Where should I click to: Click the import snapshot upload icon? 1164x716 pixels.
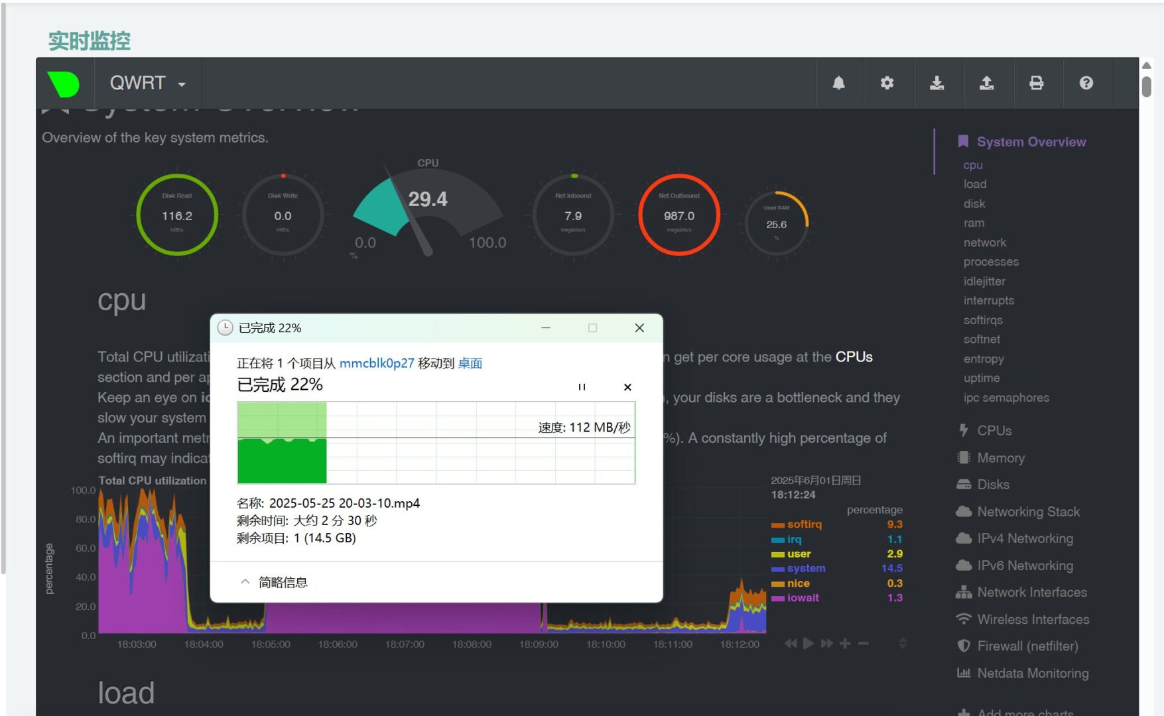pos(986,83)
